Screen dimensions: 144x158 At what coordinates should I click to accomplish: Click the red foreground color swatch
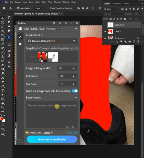tap(2, 119)
